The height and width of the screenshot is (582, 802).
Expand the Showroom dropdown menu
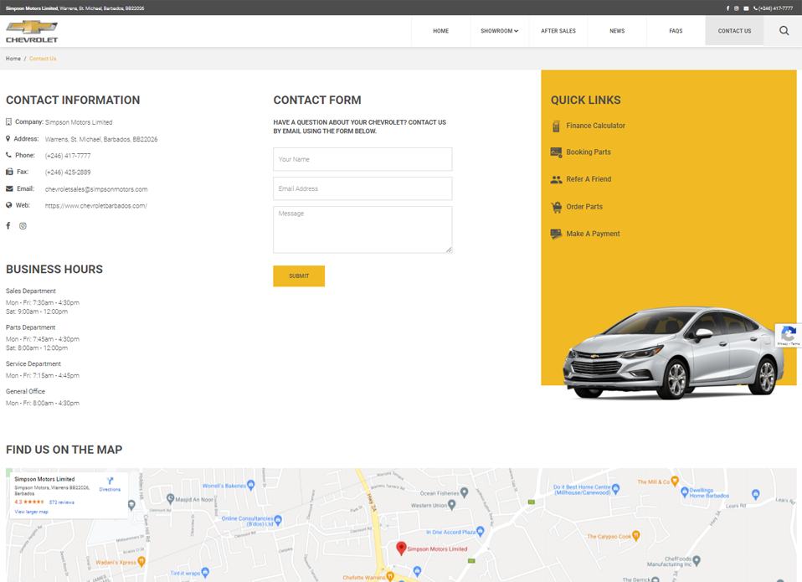[x=499, y=31]
